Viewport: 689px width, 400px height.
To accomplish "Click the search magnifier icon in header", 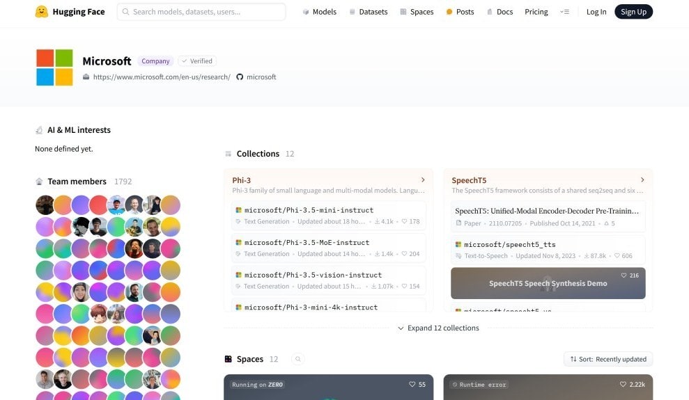I will 125,12.
